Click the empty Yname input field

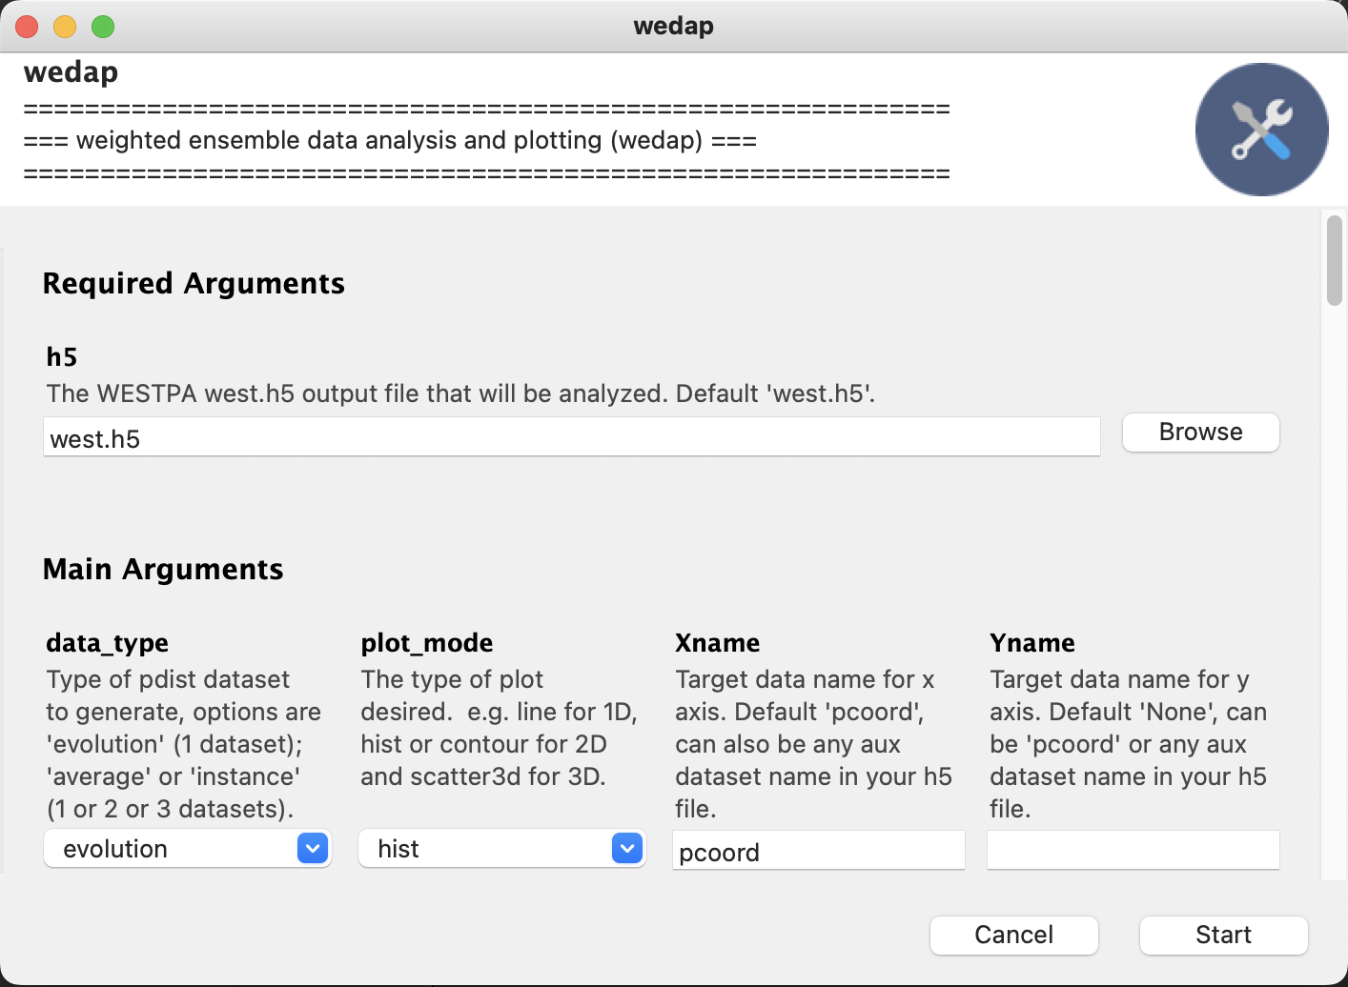tap(1132, 850)
